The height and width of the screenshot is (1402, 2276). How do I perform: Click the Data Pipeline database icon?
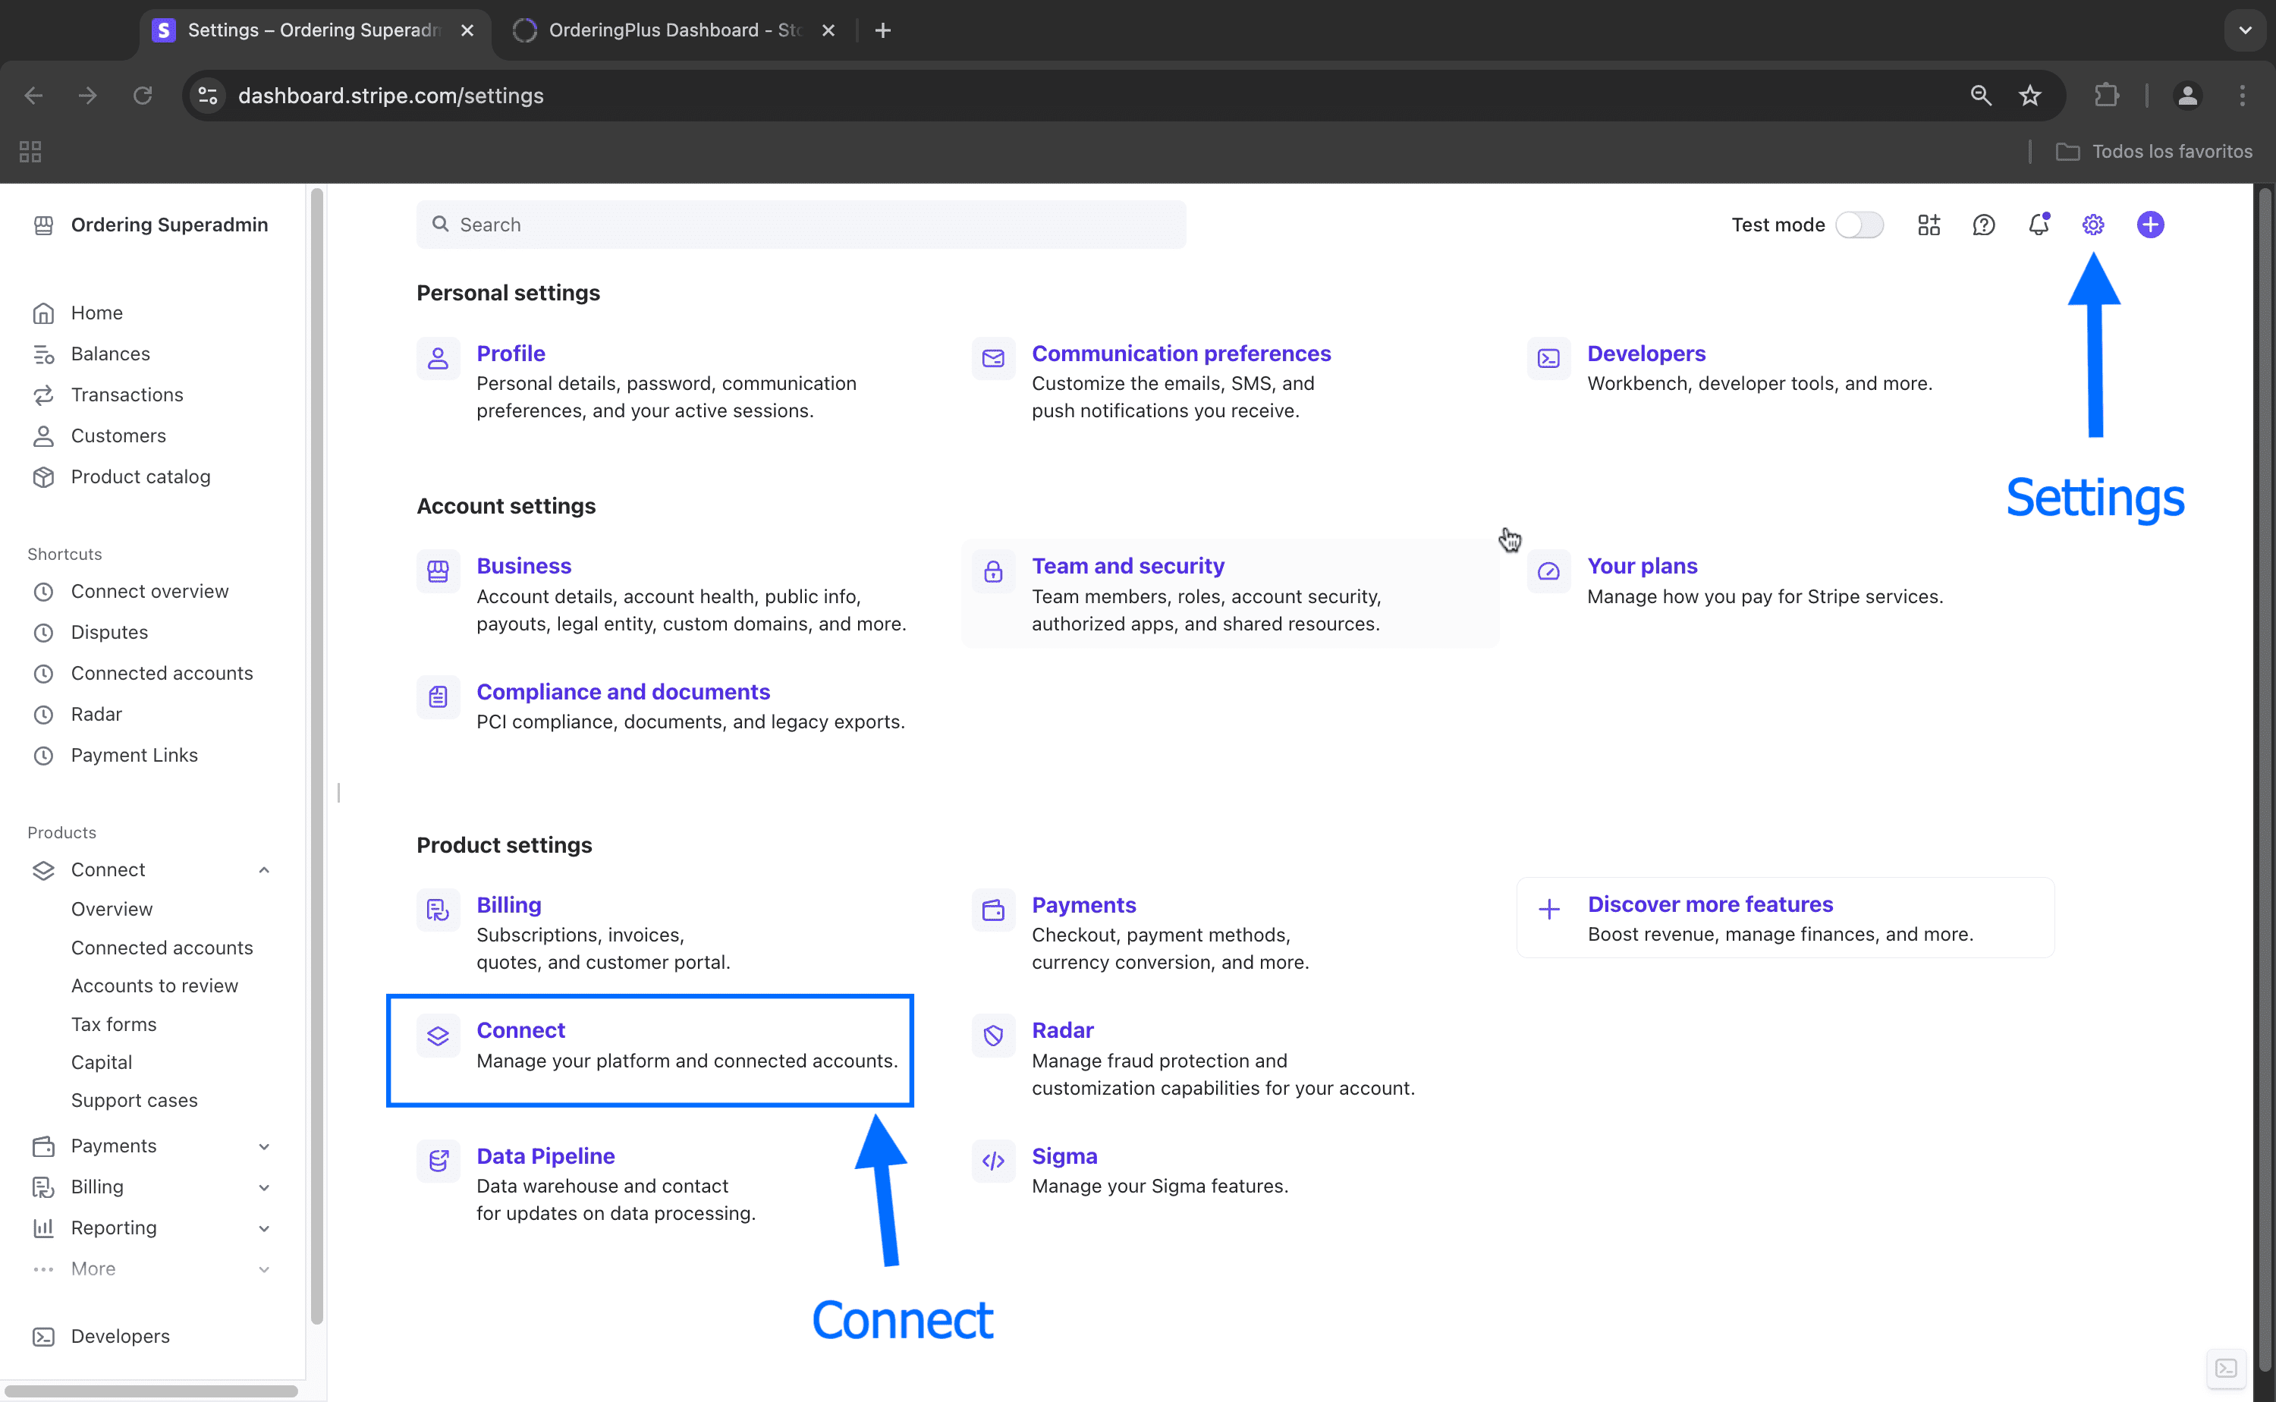[x=438, y=1161]
